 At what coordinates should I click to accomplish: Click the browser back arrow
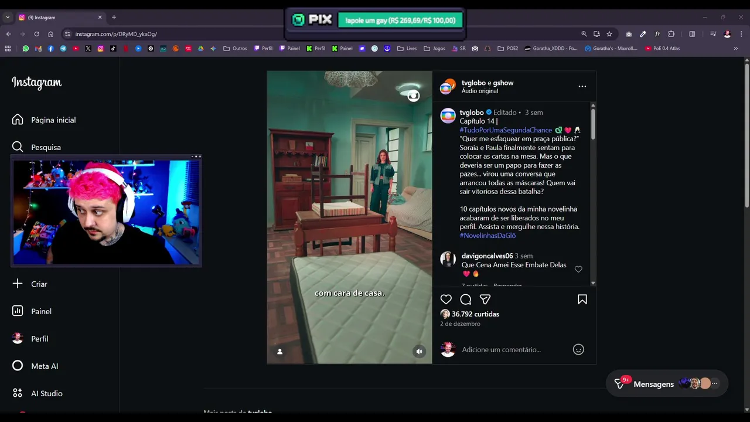pos(8,34)
